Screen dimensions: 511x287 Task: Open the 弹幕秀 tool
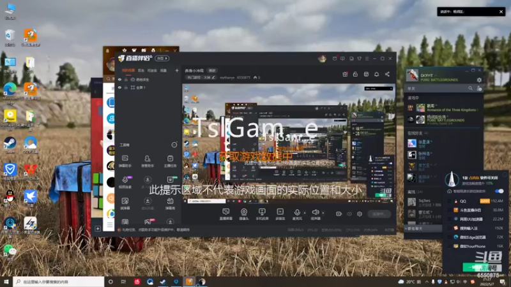click(x=170, y=203)
